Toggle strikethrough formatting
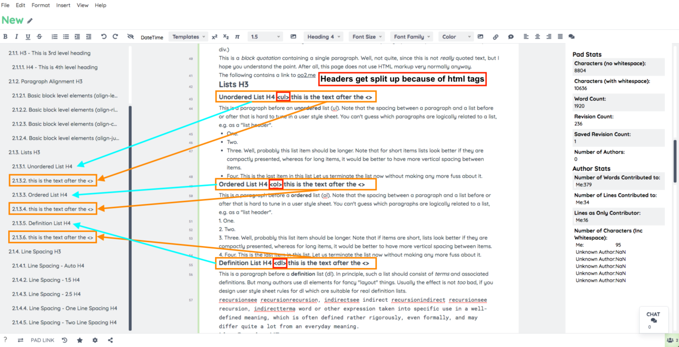The width and height of the screenshot is (679, 347). click(39, 37)
